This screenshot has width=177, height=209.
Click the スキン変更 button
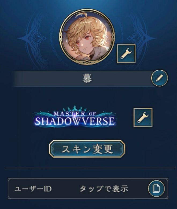click(x=87, y=149)
